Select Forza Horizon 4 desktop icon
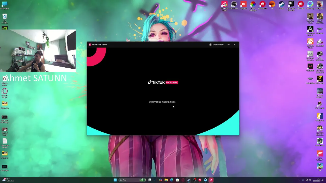The image size is (326, 183). [x=320, y=156]
